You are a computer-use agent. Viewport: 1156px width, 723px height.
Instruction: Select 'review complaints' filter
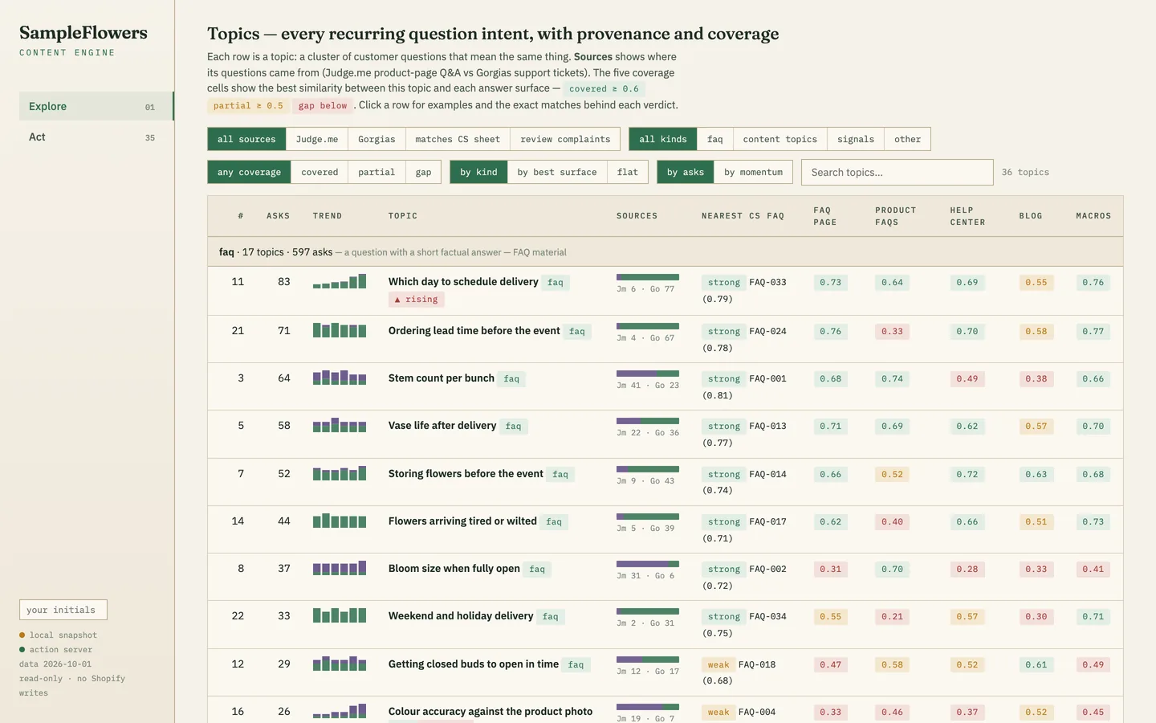pos(565,139)
